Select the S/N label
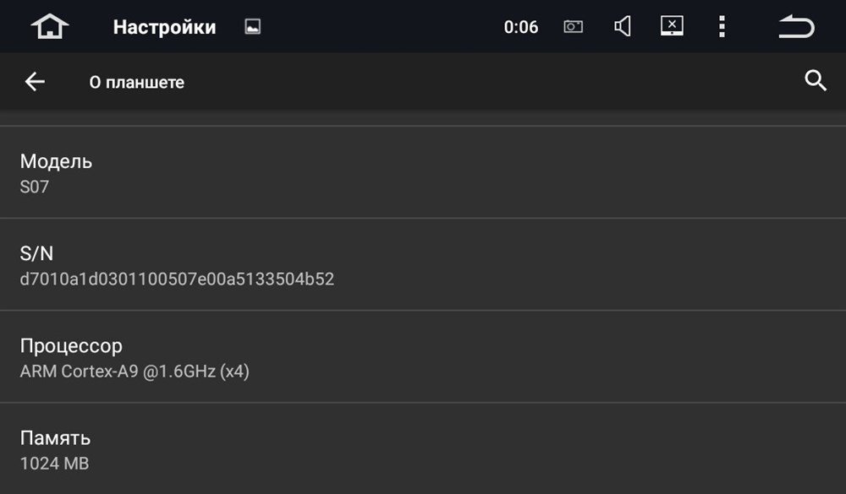Screen dimensions: 846x494 point(37,253)
